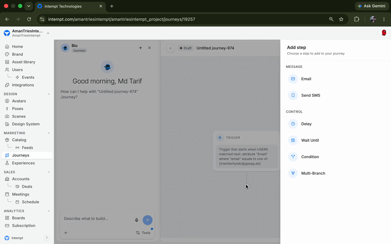Select the Condition branch icon

click(x=293, y=157)
